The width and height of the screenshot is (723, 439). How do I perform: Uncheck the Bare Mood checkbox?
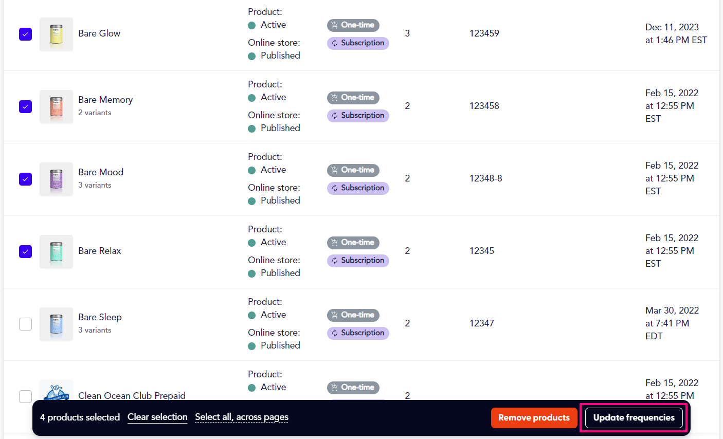point(25,179)
